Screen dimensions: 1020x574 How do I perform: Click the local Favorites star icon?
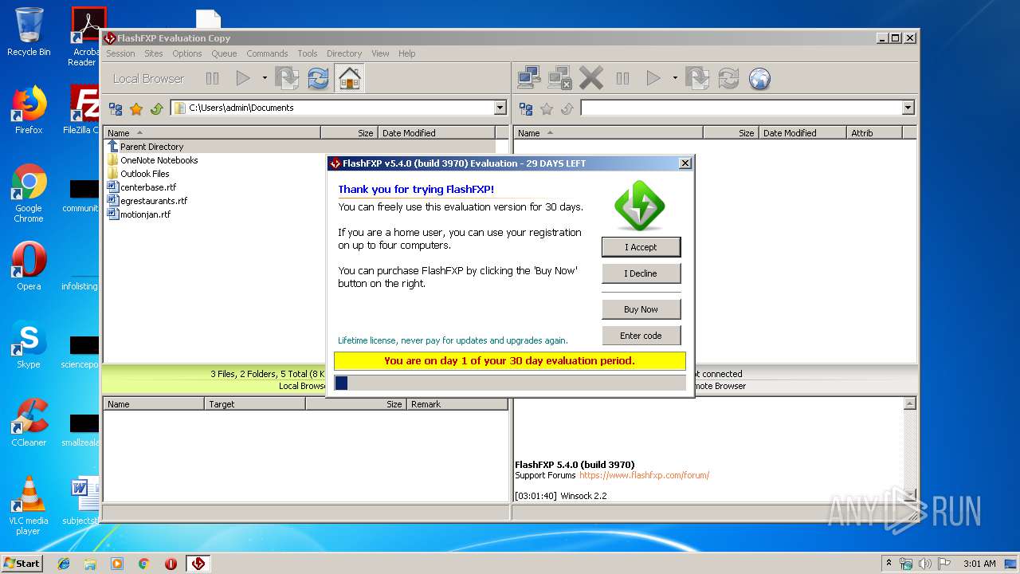[136, 108]
